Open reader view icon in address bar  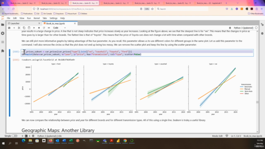(141, 9)
